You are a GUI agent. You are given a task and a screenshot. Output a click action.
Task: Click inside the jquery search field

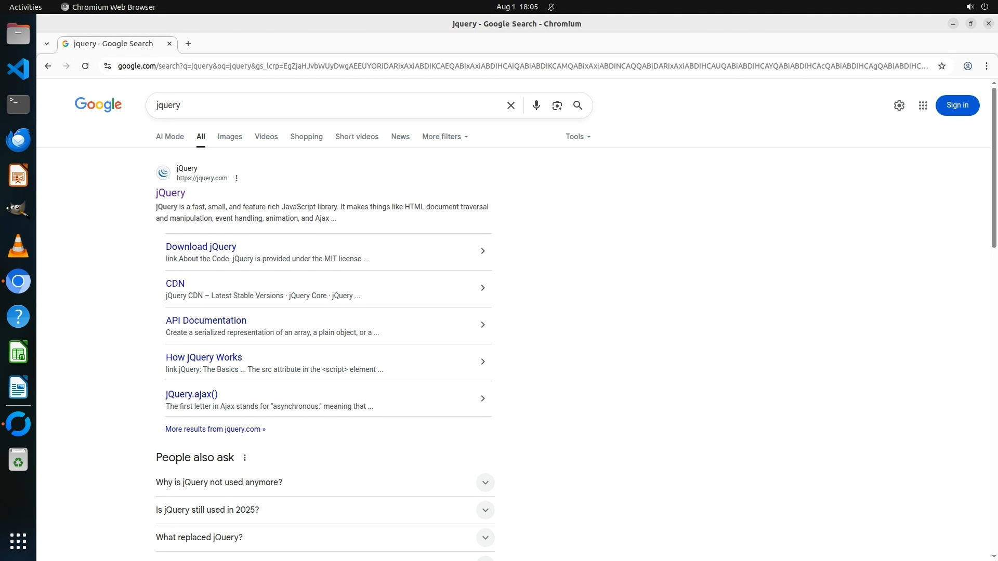click(x=322, y=105)
